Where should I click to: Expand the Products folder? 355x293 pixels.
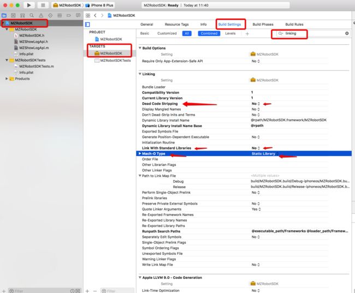[7, 79]
